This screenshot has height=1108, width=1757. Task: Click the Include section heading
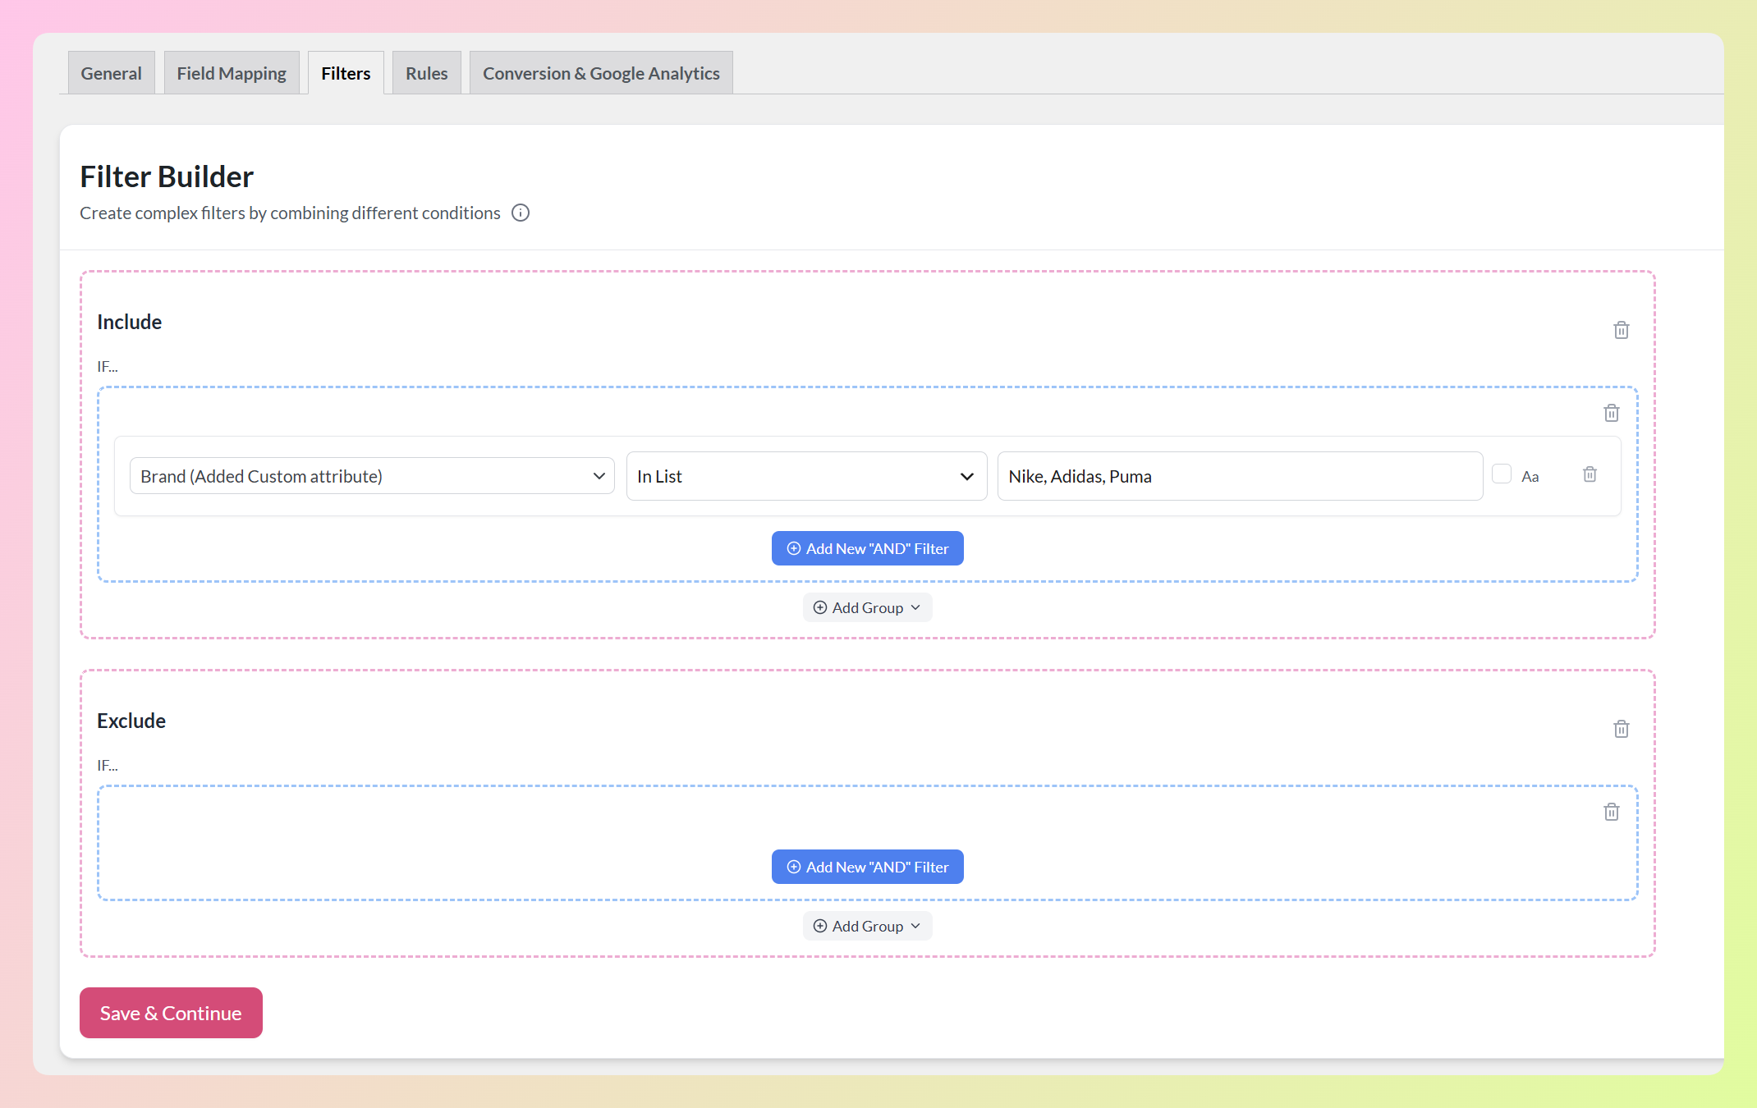click(129, 322)
